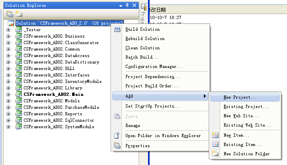The height and width of the screenshot is (165, 287).
Task: Expand the CSFramework_ADO2.SystemModule tree node
Action: [9, 127]
